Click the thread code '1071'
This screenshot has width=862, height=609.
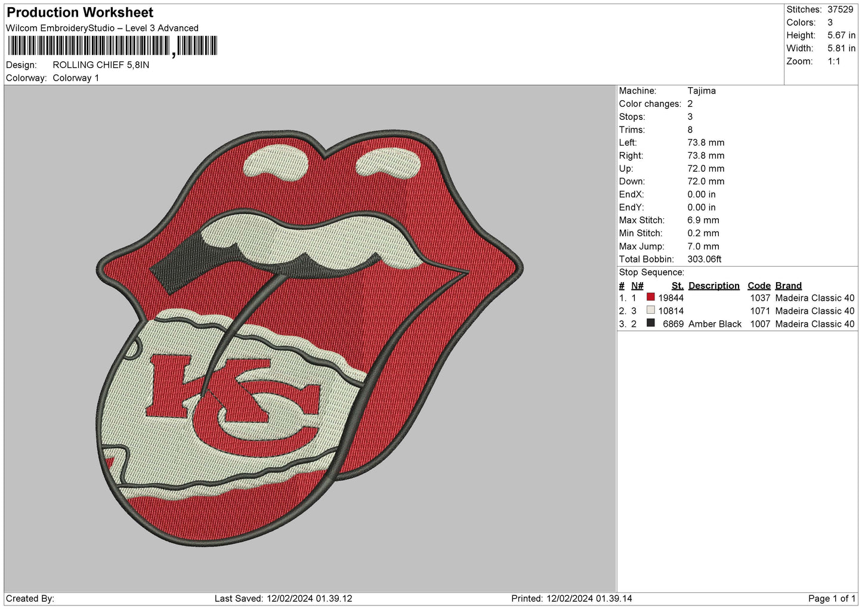tap(761, 311)
